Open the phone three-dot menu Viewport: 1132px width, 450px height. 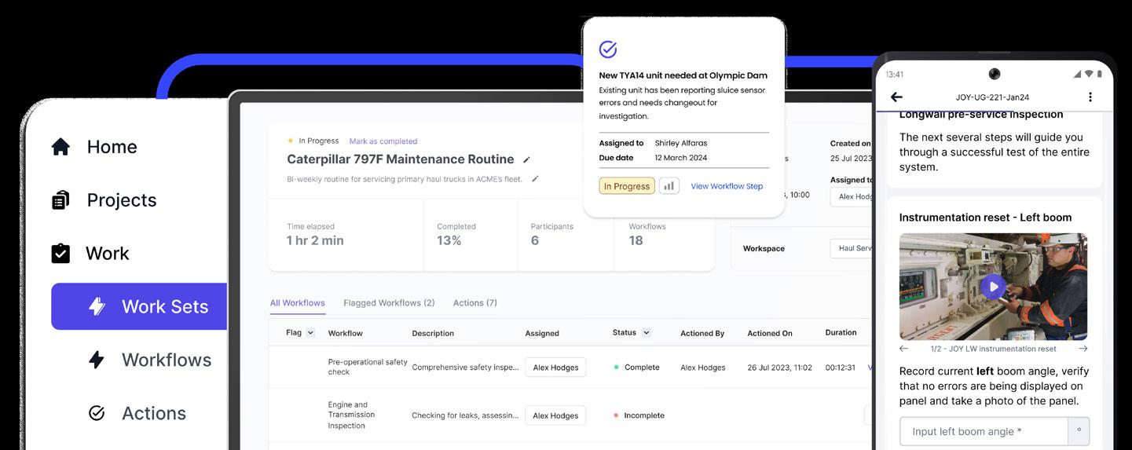[1090, 97]
